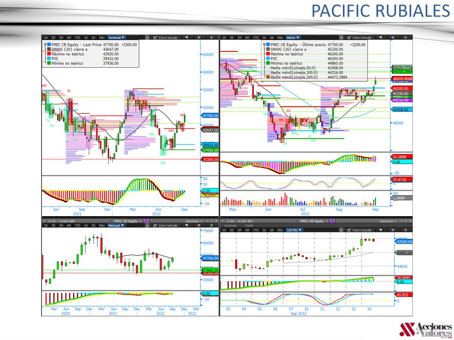Screen dimensions: 454x340
Task: Collapse legend tree in Semanal chart
Action: pos(45,44)
